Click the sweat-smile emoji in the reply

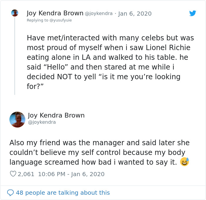(185, 162)
